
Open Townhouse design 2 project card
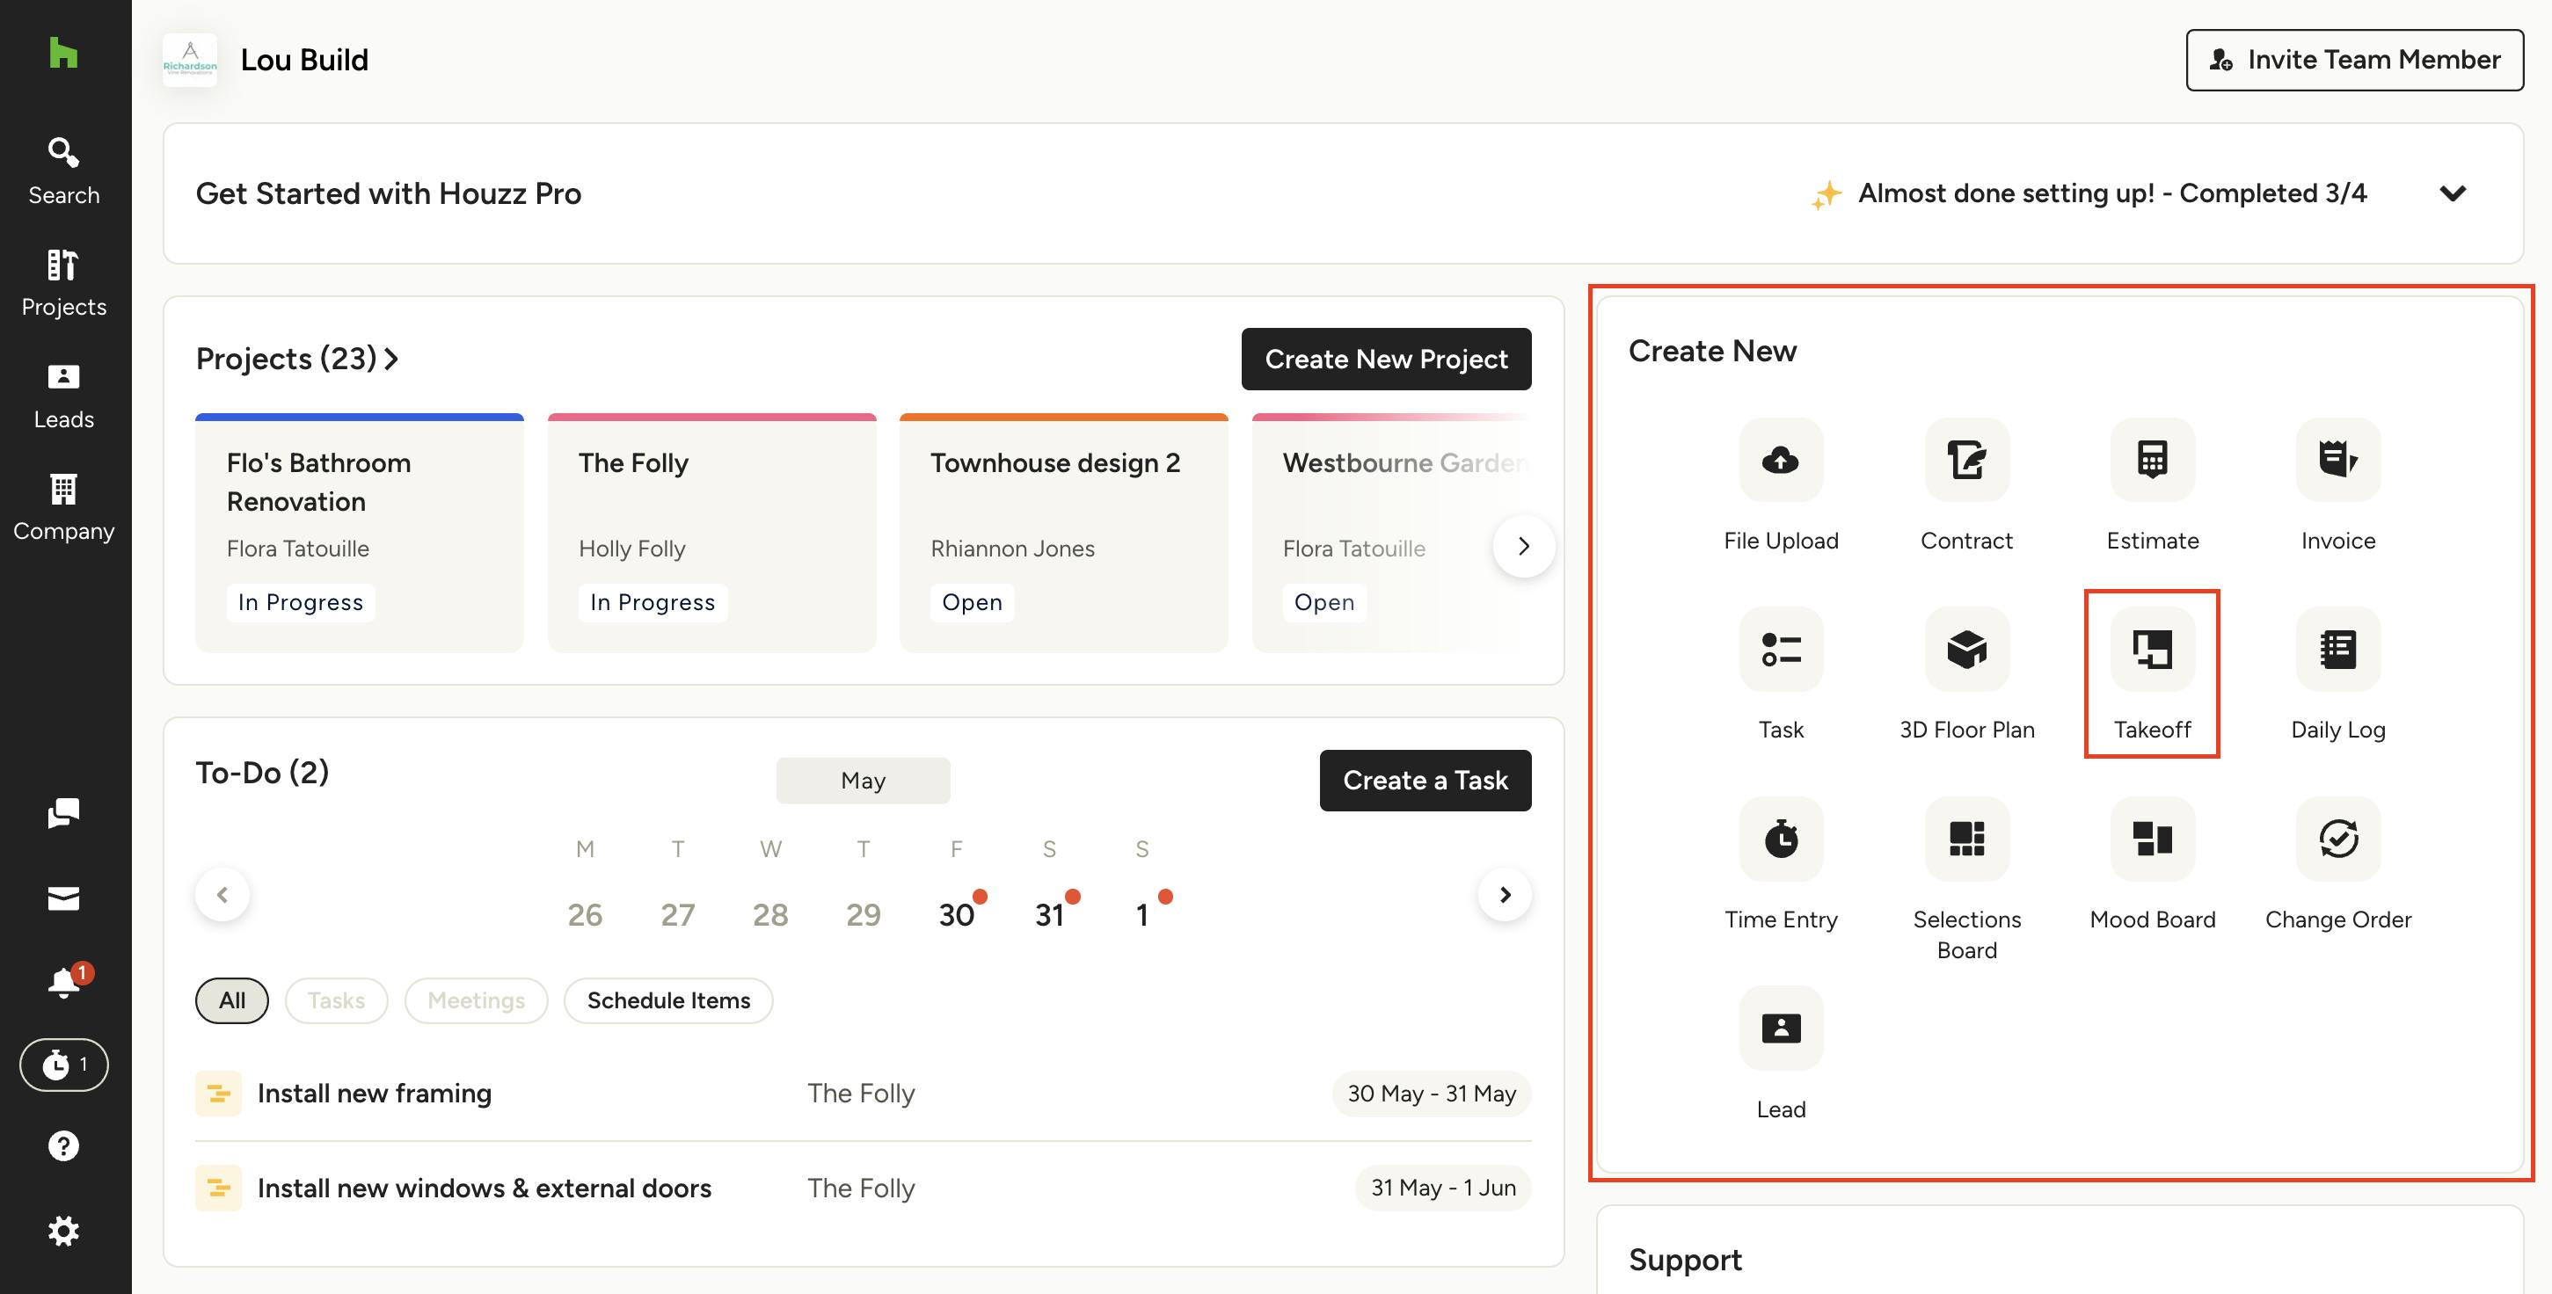1063,533
